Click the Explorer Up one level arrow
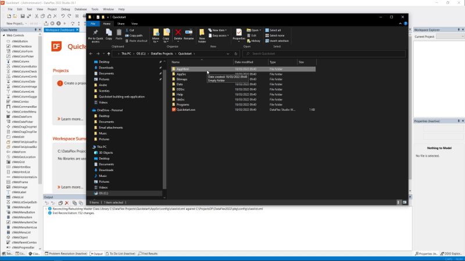 tap(109, 53)
